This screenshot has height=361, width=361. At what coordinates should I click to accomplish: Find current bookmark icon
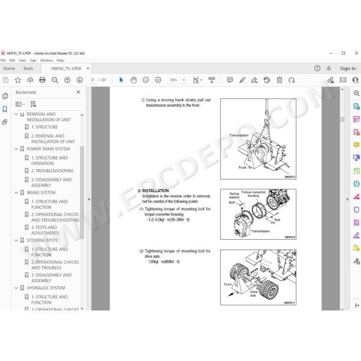pos(34,104)
